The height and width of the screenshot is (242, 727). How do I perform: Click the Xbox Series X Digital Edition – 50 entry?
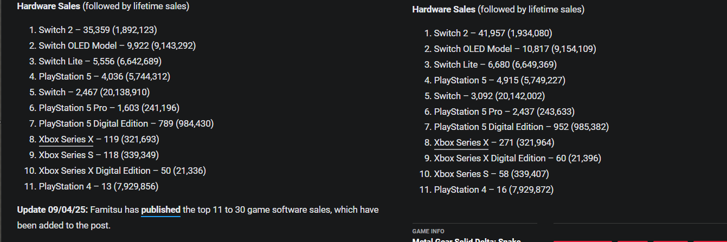(x=122, y=171)
